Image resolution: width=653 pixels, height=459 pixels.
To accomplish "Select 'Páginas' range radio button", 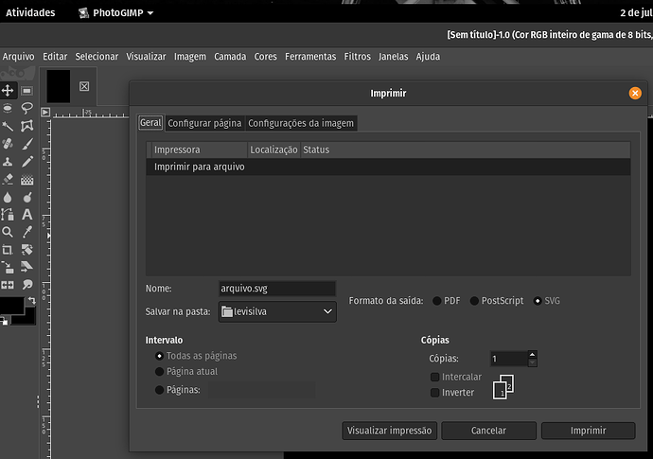I will (159, 390).
